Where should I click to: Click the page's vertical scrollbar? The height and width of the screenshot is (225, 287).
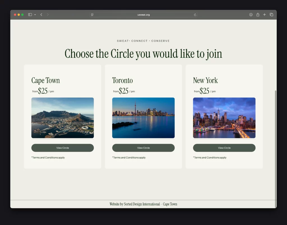pos(276,140)
